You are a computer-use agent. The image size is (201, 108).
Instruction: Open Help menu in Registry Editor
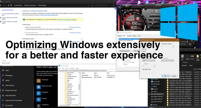point(77,69)
